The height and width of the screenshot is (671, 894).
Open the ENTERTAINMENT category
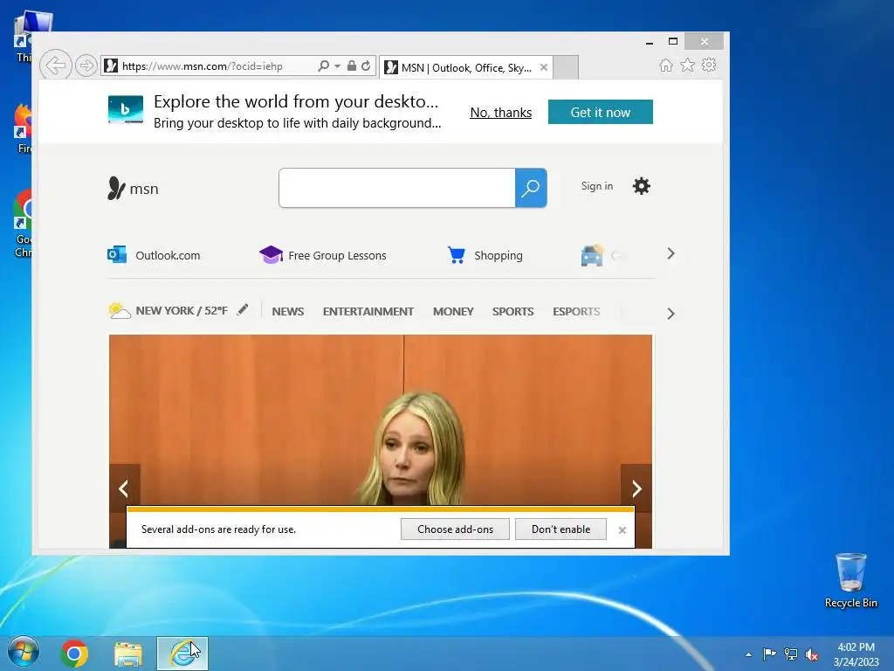click(368, 312)
